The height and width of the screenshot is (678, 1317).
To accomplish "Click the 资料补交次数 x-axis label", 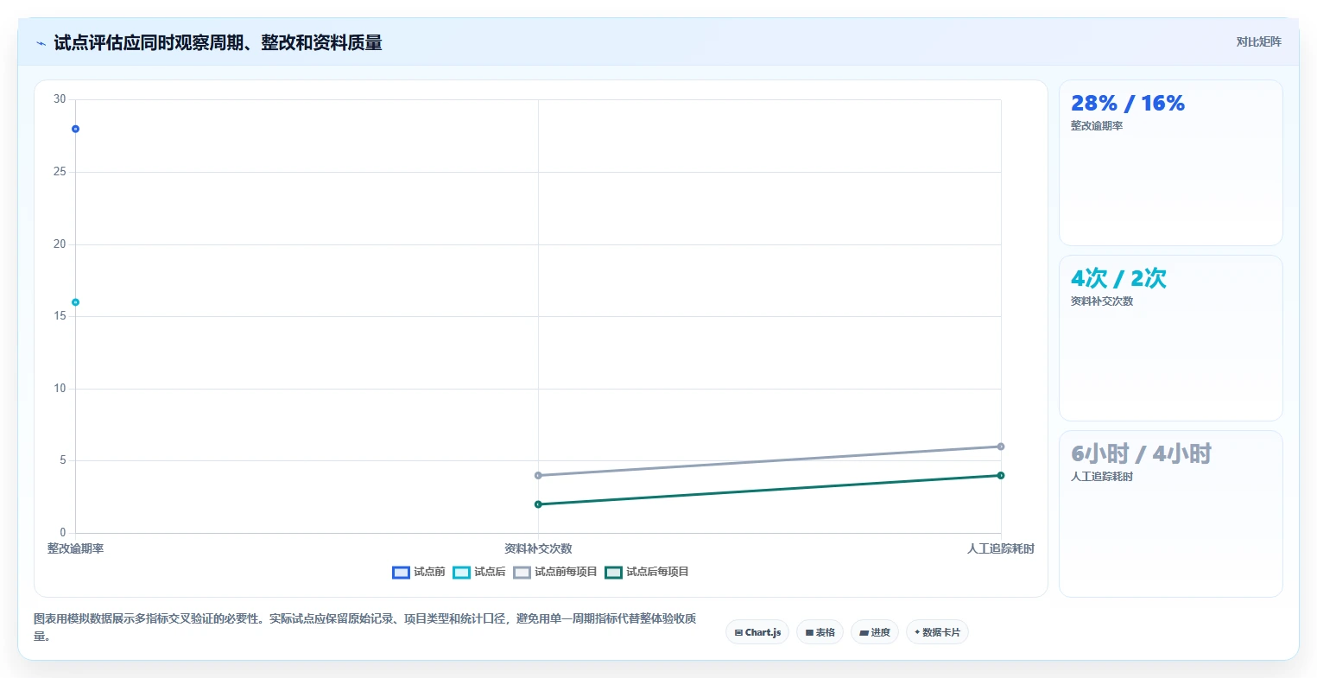I will coord(538,548).
